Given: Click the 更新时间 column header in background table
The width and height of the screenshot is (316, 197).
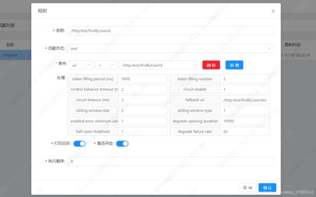Looking at the screenshot, I should click(292, 45).
